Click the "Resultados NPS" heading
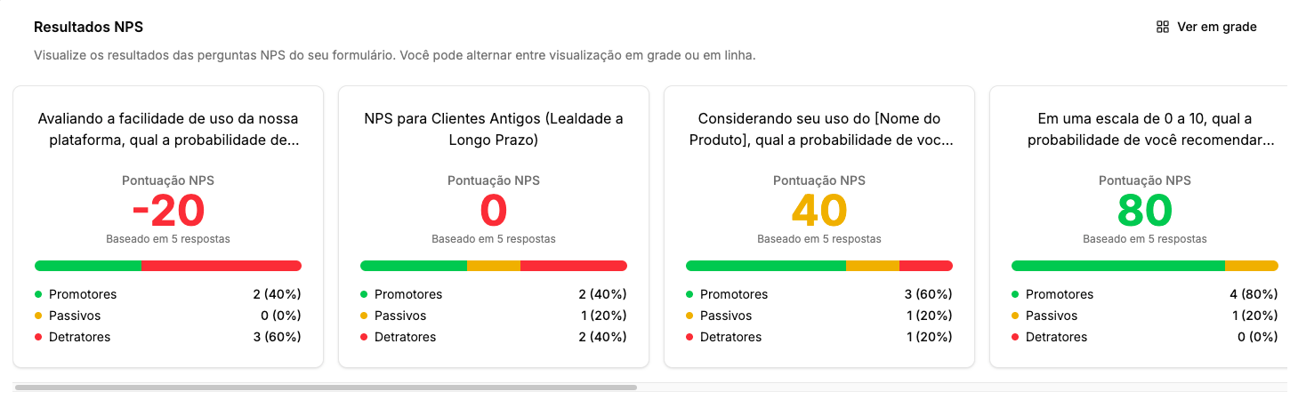1290x400 pixels. [x=88, y=28]
